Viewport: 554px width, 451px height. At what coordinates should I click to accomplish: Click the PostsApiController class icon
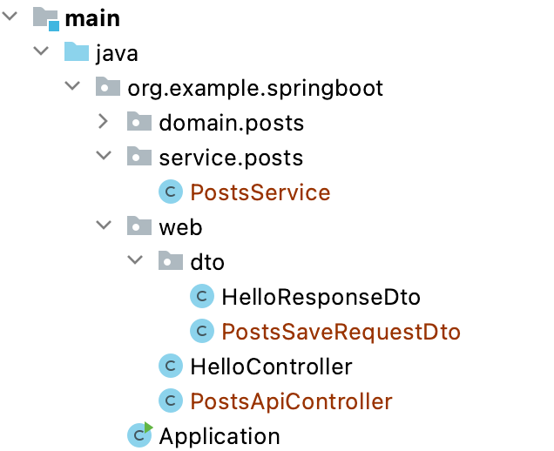tap(171, 401)
